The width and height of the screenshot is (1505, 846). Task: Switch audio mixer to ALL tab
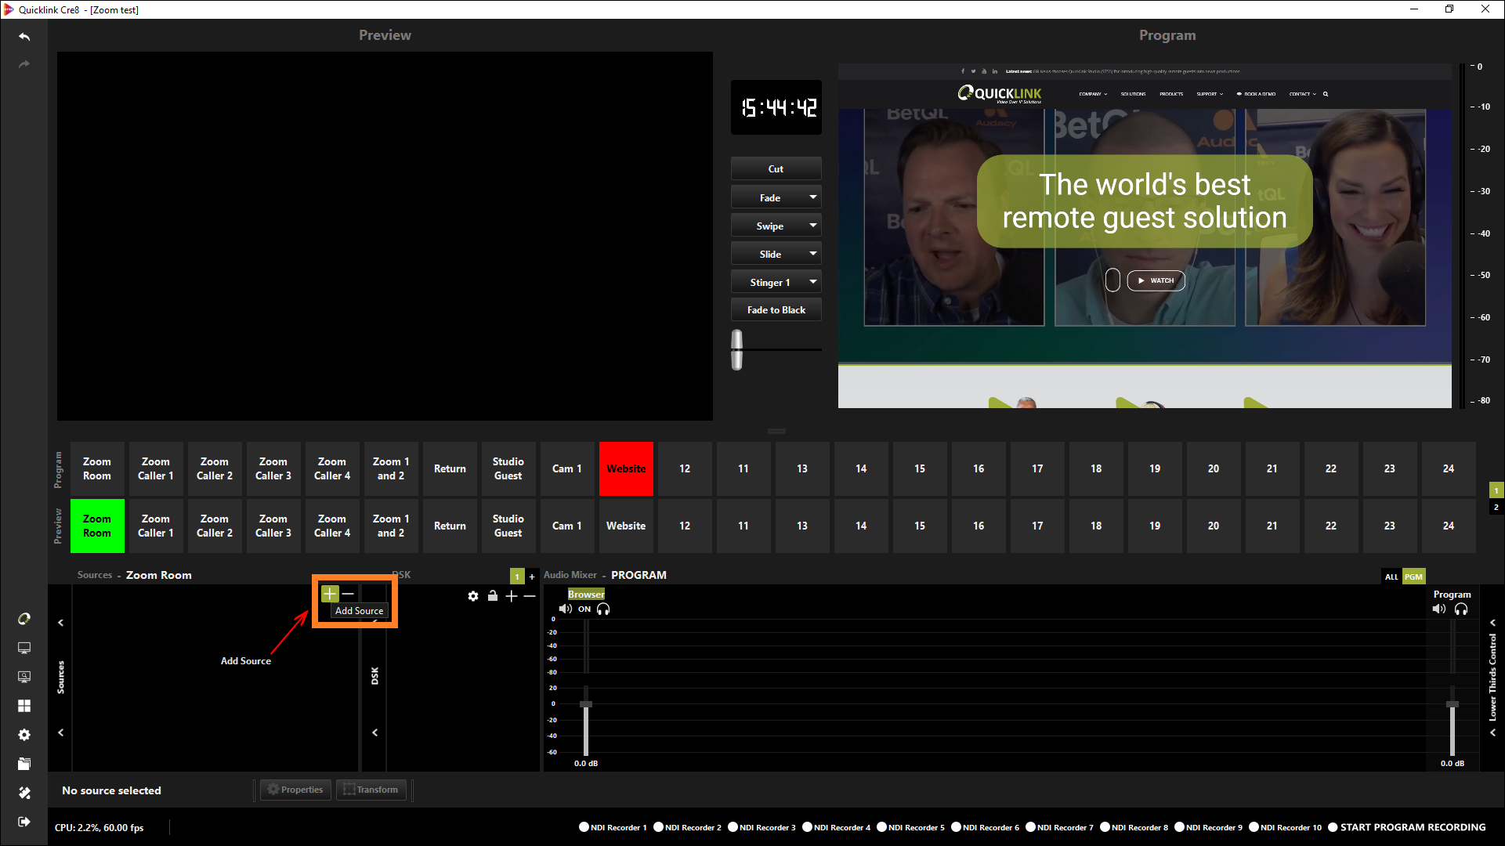(x=1391, y=577)
